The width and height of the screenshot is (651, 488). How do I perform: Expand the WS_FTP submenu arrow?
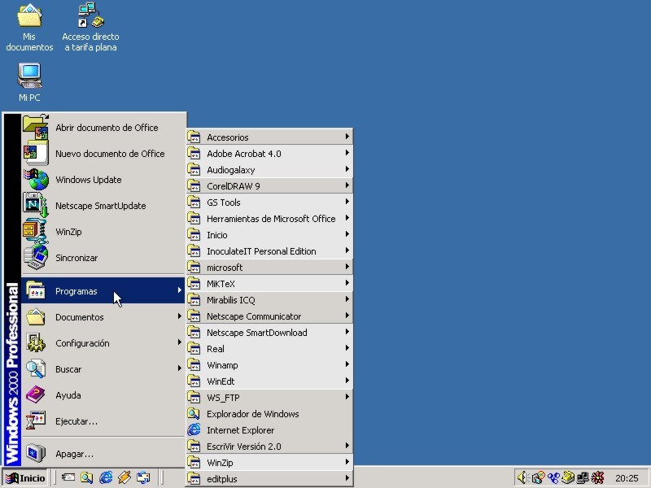coord(347,397)
